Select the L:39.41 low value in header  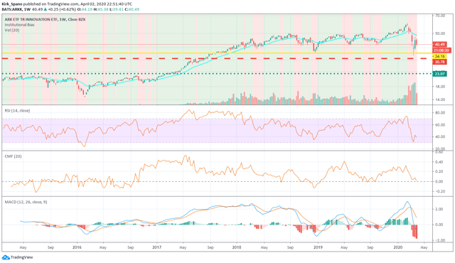[117, 9]
